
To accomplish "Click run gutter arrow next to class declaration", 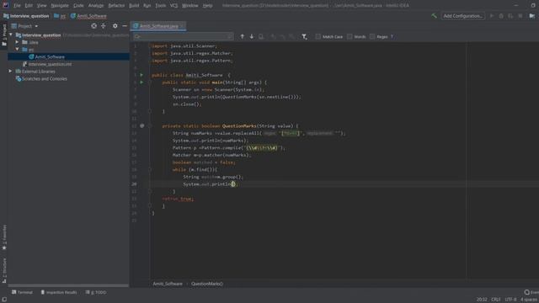I will click(x=141, y=75).
